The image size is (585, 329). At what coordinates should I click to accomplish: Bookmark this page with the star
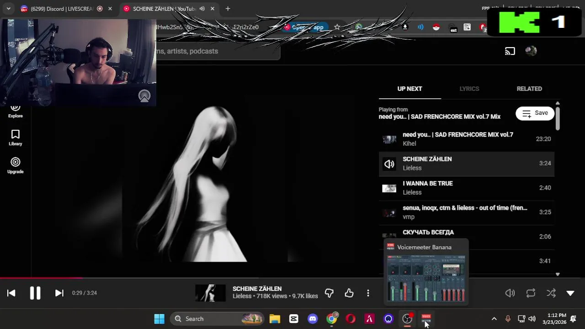337,27
